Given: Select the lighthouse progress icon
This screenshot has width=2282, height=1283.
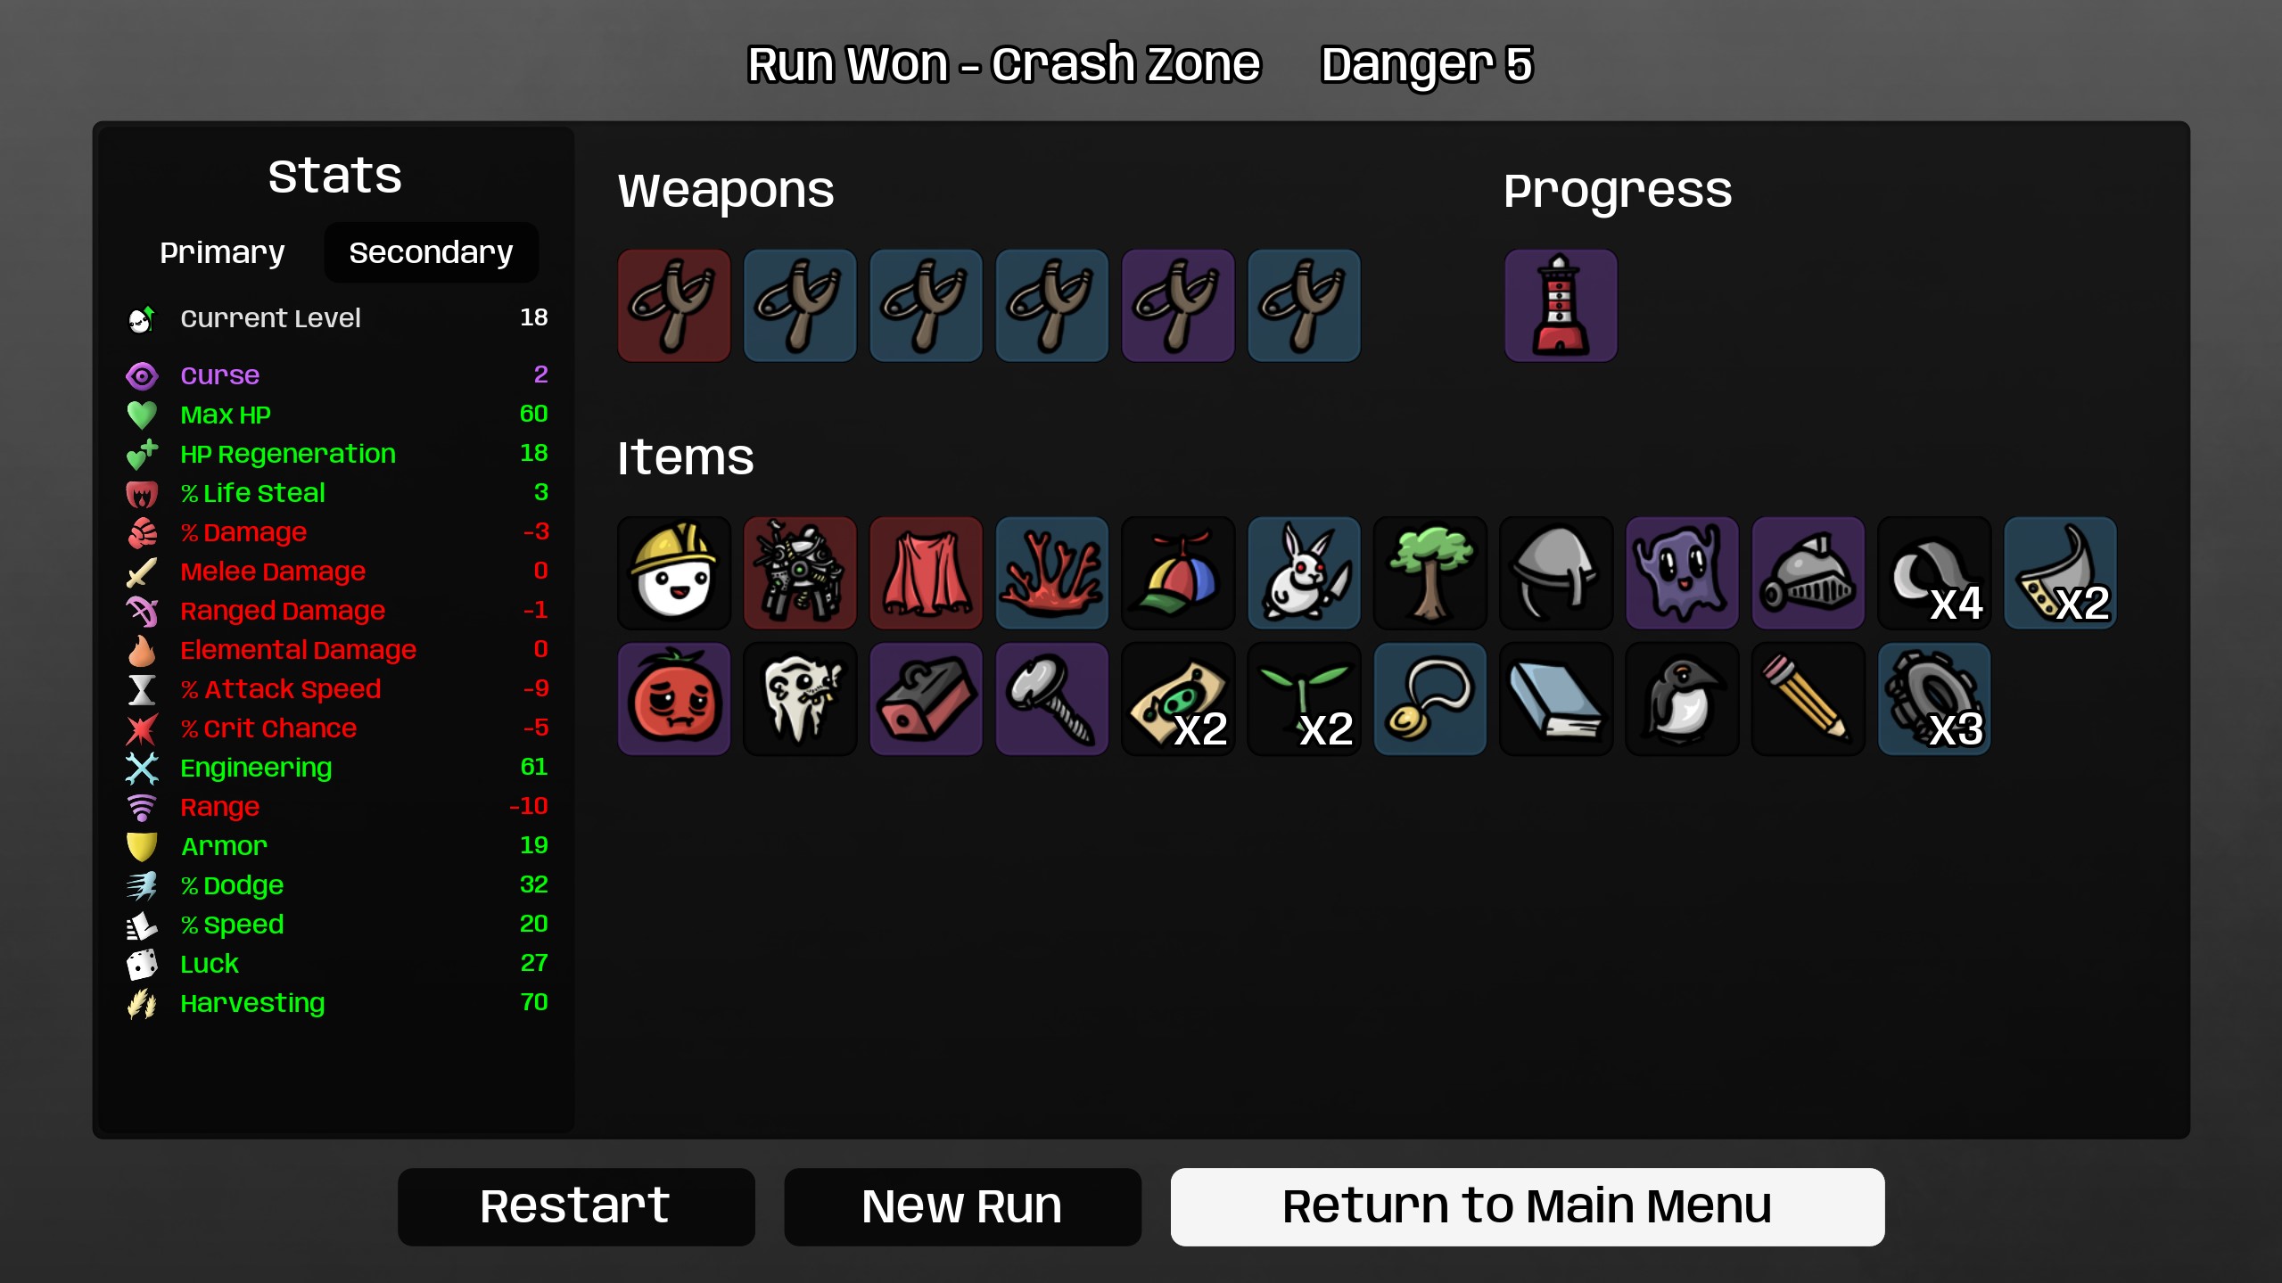Looking at the screenshot, I should coord(1561,306).
